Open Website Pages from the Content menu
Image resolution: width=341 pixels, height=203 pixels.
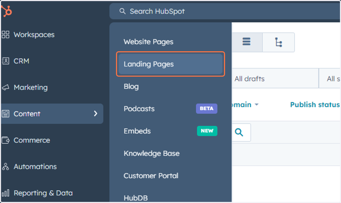pos(148,42)
